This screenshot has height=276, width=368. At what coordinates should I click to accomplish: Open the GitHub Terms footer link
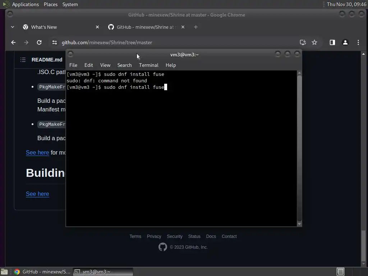pyautogui.click(x=135, y=236)
